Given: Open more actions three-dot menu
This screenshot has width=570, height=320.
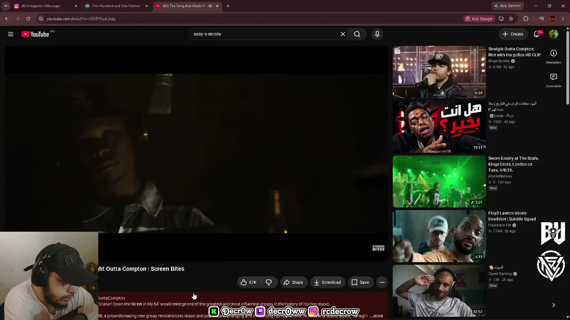Looking at the screenshot, I should pos(382,282).
